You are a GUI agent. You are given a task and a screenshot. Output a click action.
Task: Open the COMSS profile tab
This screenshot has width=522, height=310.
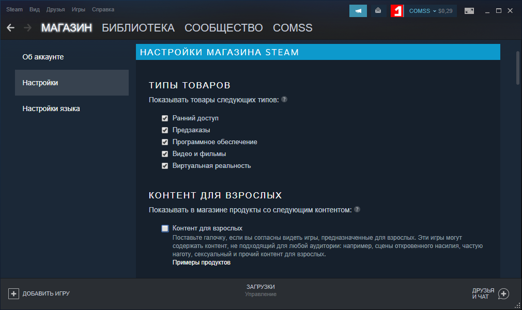pyautogui.click(x=293, y=27)
